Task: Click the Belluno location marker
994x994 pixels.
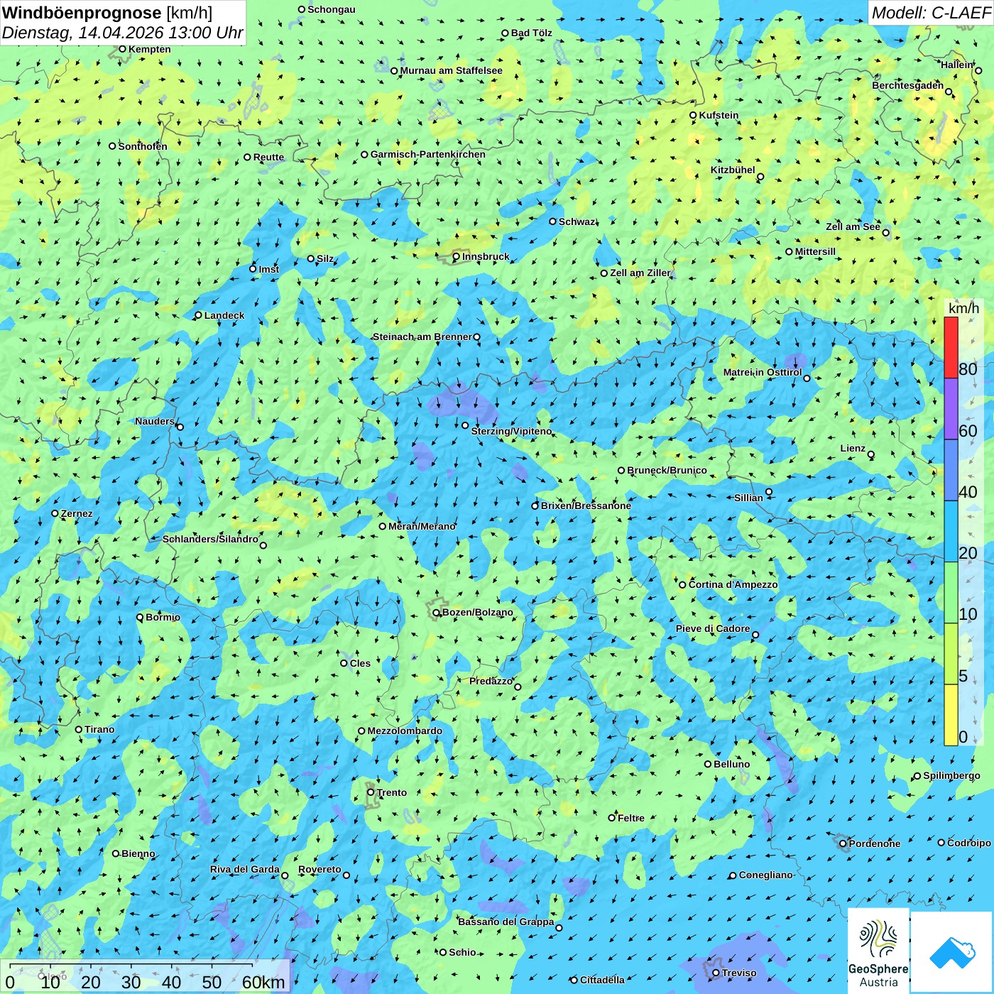Action: coord(707,764)
